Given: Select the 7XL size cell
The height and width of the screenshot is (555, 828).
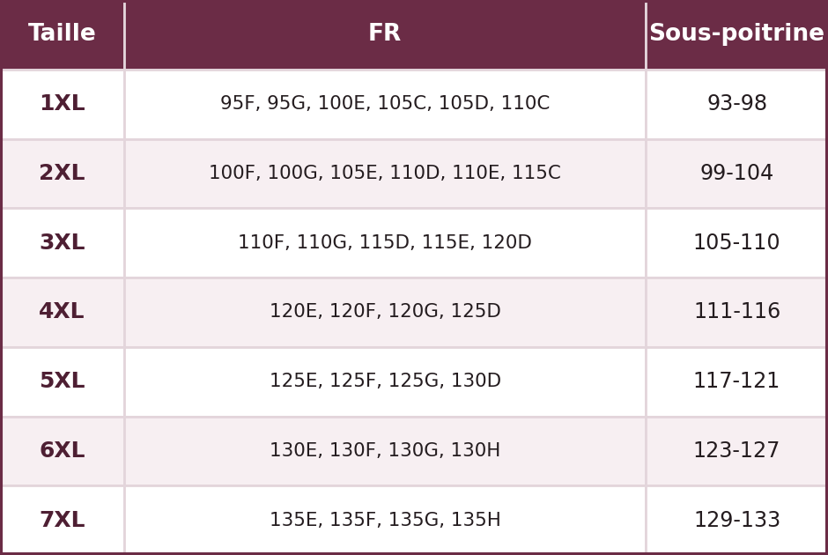Looking at the screenshot, I should tap(63, 520).
